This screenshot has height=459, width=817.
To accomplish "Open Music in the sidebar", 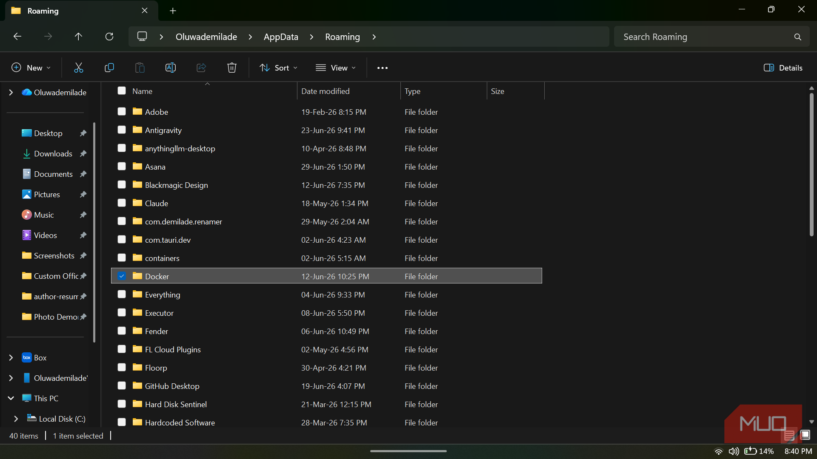I will click(44, 215).
